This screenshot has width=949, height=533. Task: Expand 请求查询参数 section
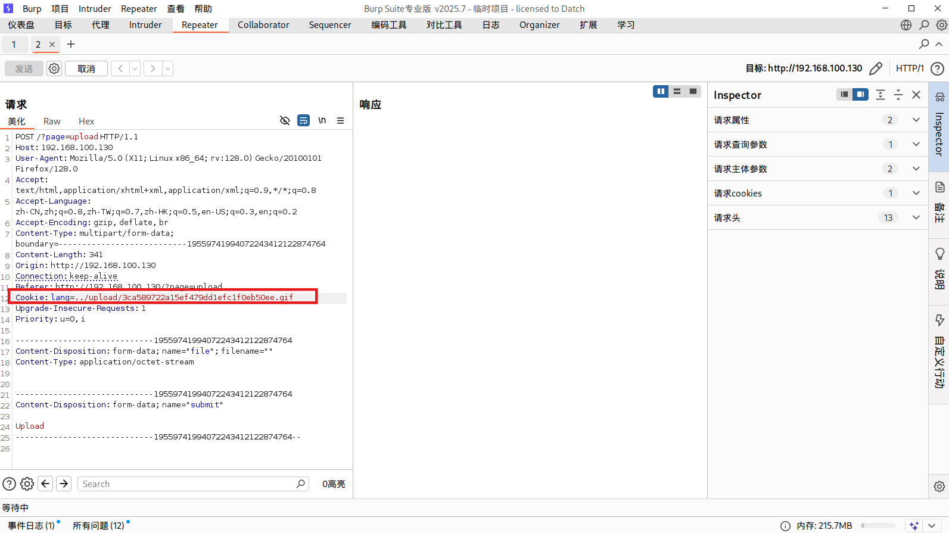[817, 144]
